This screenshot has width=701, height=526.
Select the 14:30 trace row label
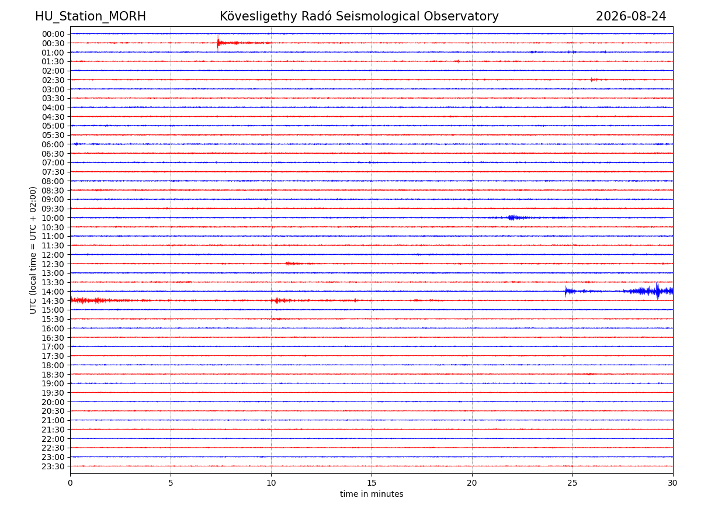click(53, 301)
